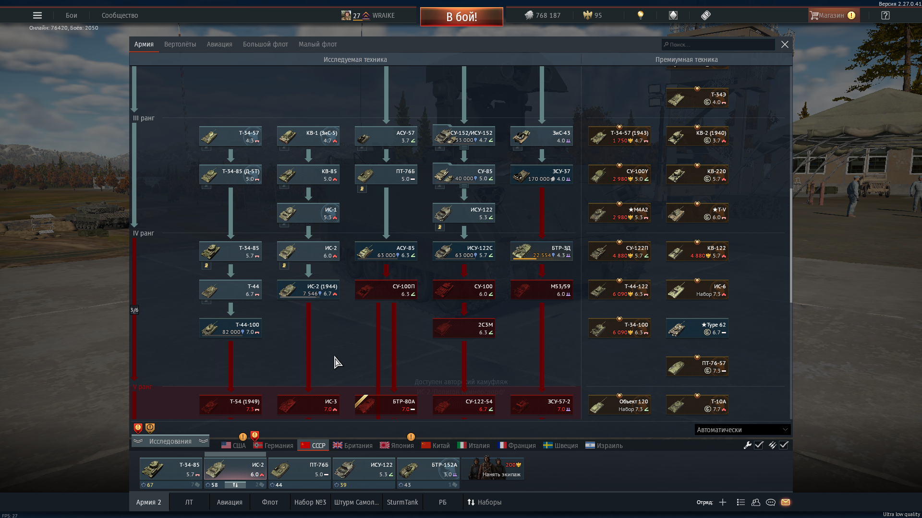Click the Поиск search field
The width and height of the screenshot is (922, 518).
point(718,45)
